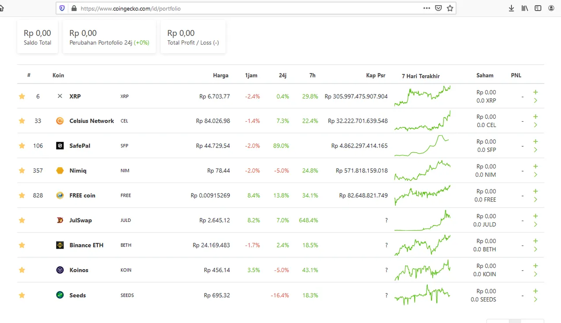Add a transaction with XRP plus icon

[536, 92]
